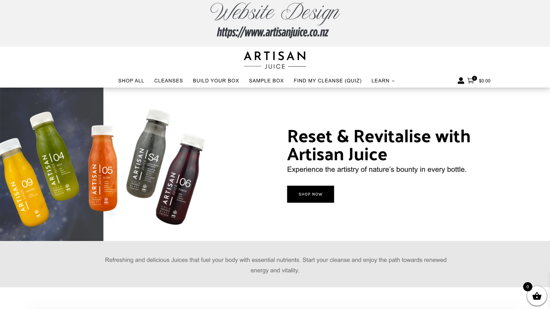The image size is (550, 309).
Task: Expand the Learn menu chevron
Action: tap(393, 81)
